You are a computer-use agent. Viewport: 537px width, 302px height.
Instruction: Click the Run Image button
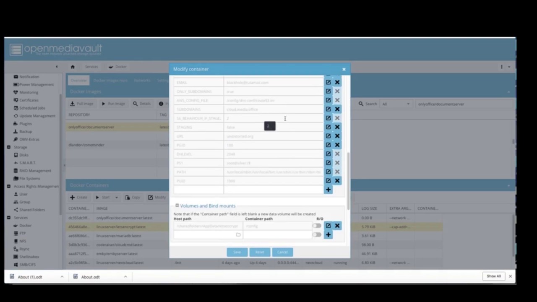[x=113, y=104]
